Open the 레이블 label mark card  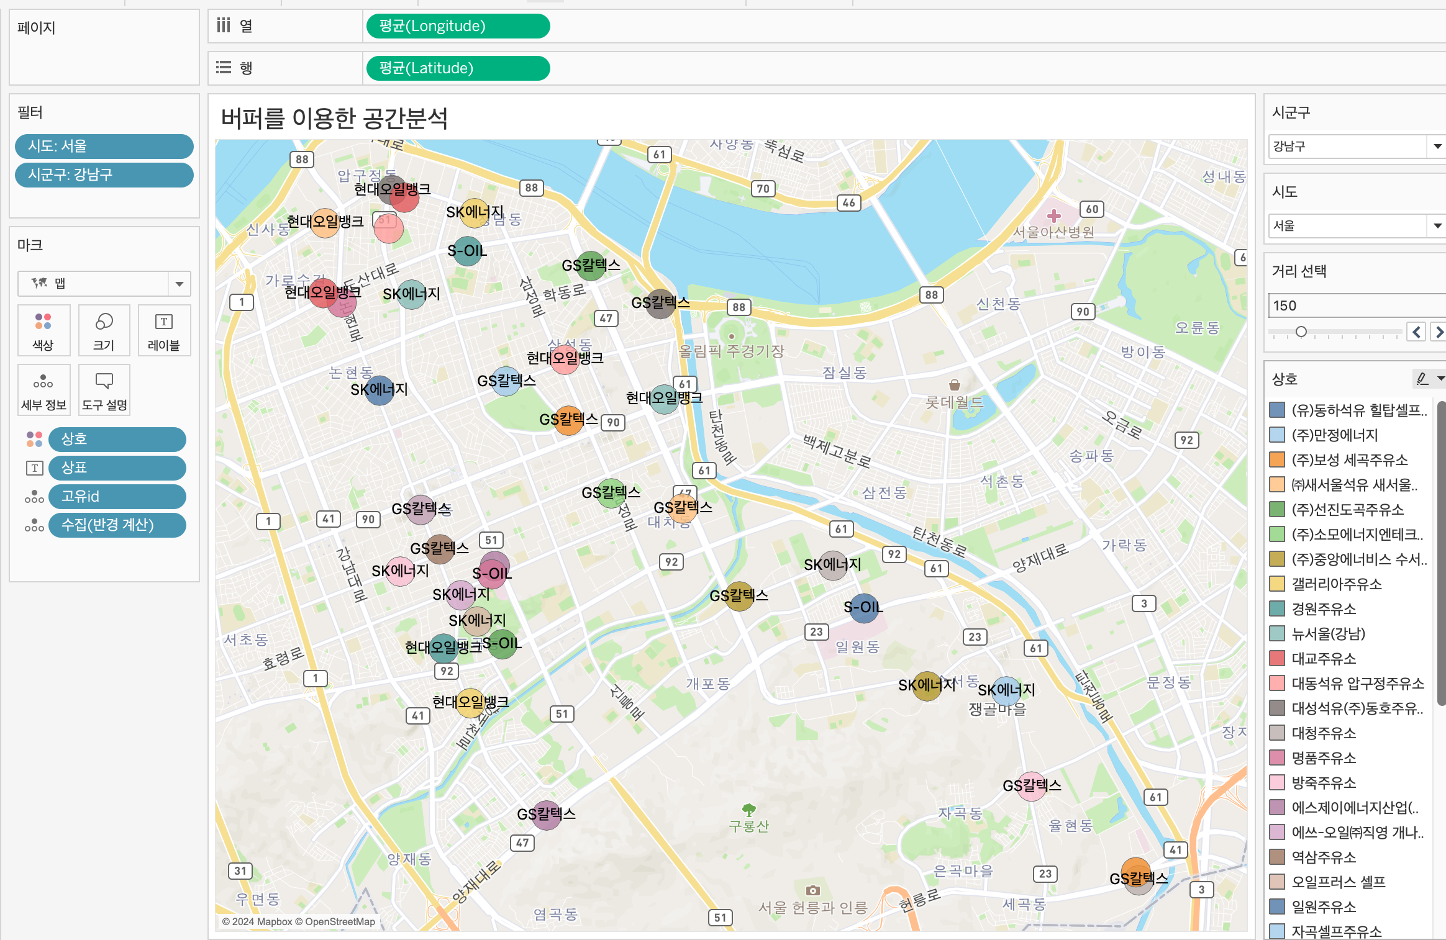[164, 330]
